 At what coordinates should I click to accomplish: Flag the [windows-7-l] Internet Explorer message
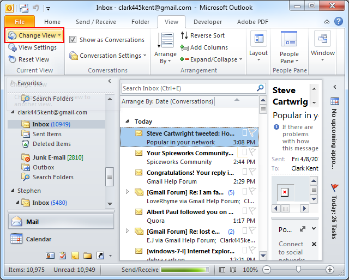pyautogui.click(x=252, y=250)
